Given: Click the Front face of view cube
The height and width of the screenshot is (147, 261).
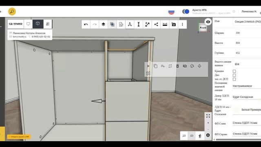Looking at the screenshot, I should (203, 28).
